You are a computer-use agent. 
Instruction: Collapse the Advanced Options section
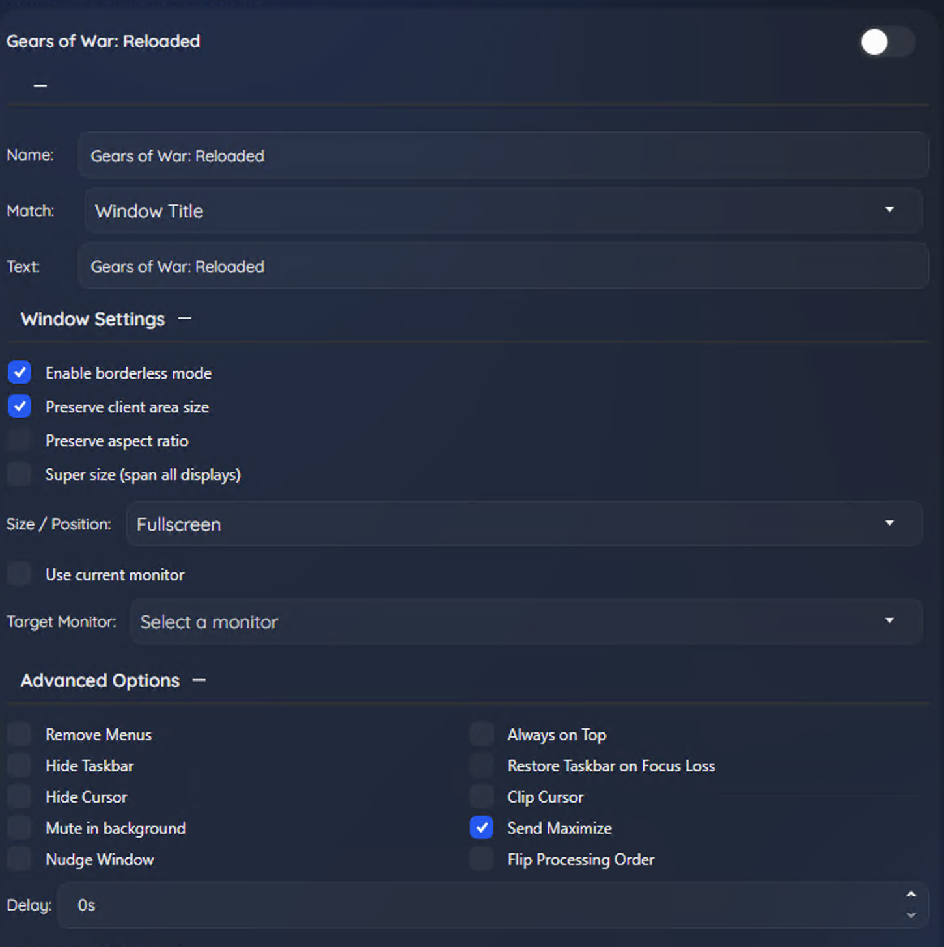coord(199,680)
